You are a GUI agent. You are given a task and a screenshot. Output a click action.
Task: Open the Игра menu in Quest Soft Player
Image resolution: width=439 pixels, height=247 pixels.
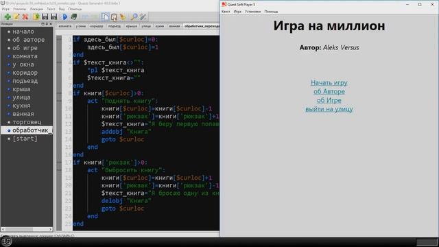click(x=237, y=12)
